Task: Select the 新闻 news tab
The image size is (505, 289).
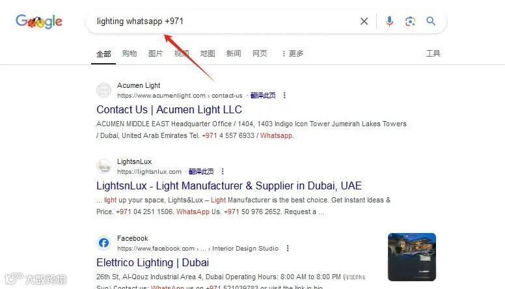Action: click(234, 53)
